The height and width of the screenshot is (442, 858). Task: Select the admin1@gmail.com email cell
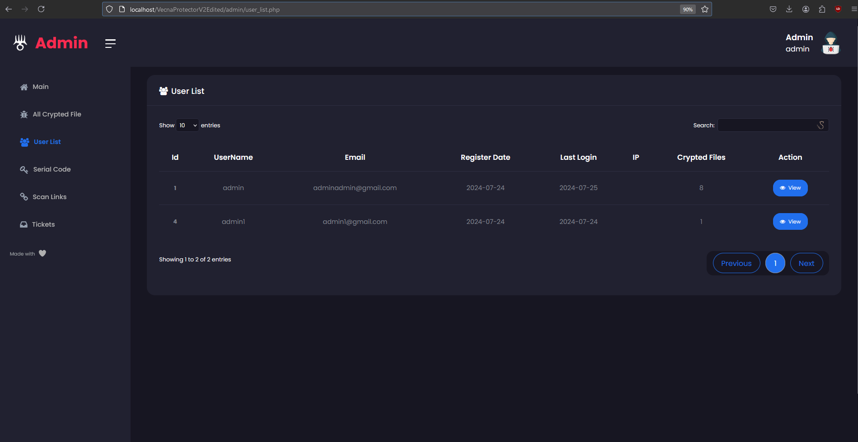click(355, 222)
